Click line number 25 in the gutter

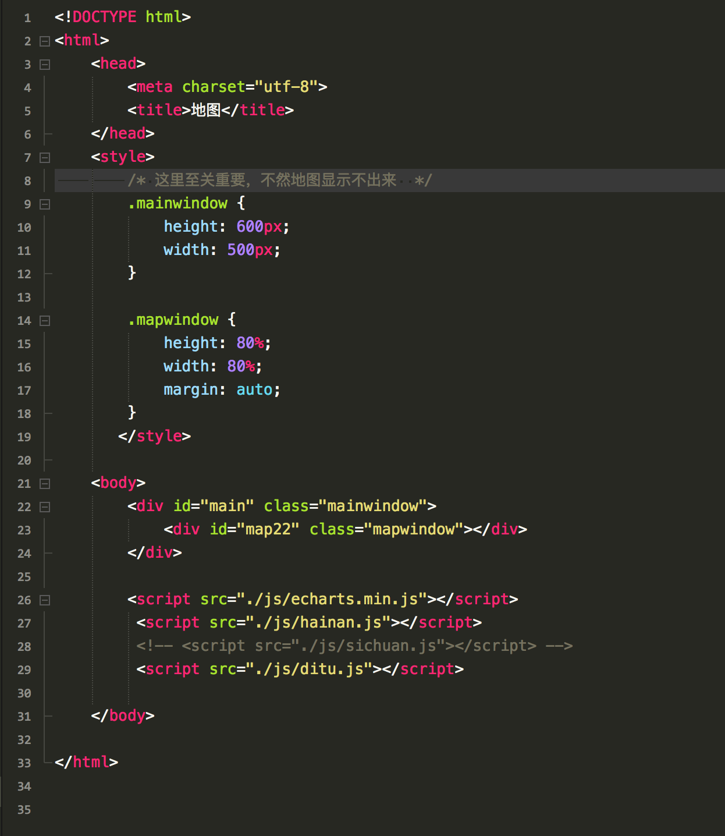coord(24,577)
